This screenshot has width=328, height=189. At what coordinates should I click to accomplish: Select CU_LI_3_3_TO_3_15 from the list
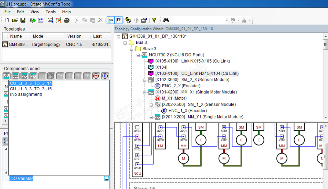31,89
